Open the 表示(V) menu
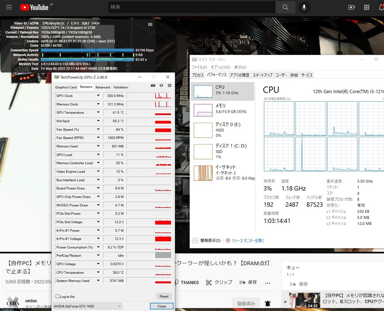 click(240, 67)
